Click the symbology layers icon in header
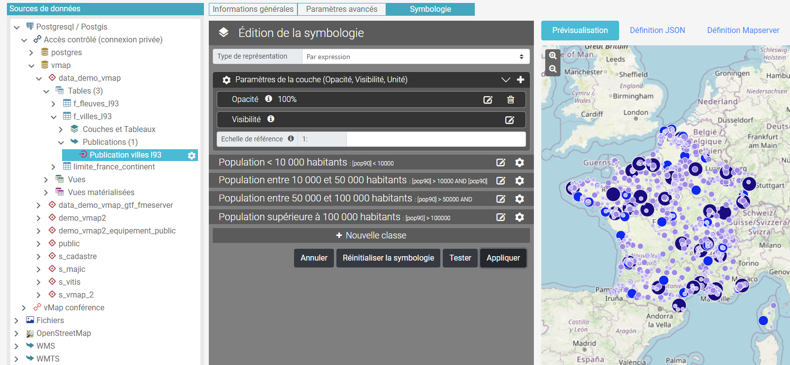Screen dimensions: 790x365 coord(224,33)
